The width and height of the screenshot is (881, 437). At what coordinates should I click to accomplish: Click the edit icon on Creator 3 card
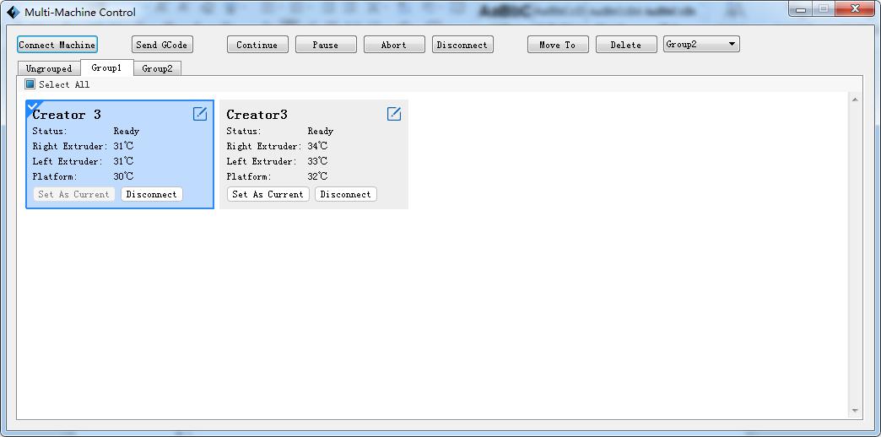point(199,114)
